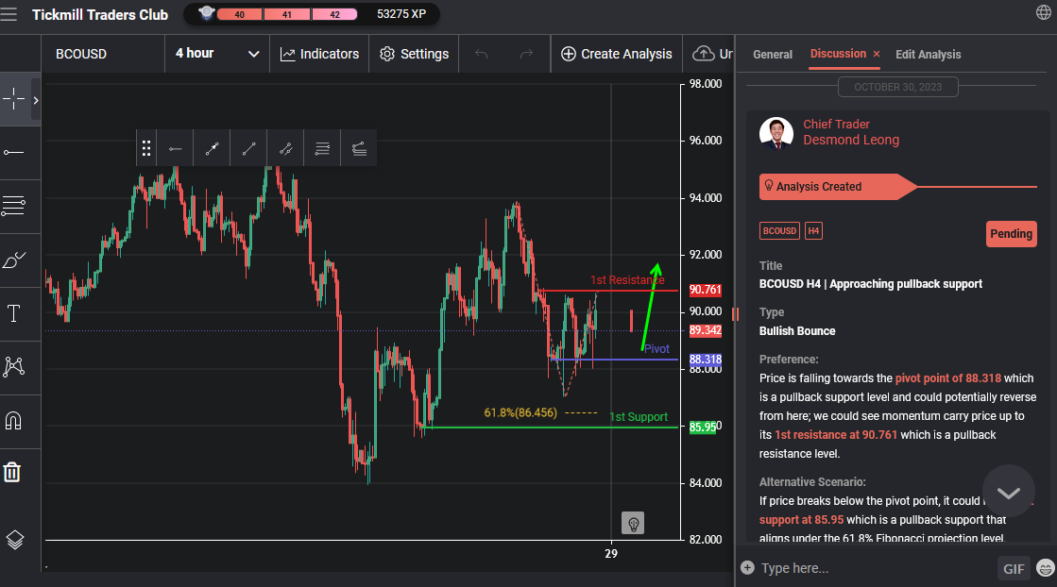This screenshot has height=587, width=1057.
Task: Open the Indicators menu
Action: click(319, 54)
